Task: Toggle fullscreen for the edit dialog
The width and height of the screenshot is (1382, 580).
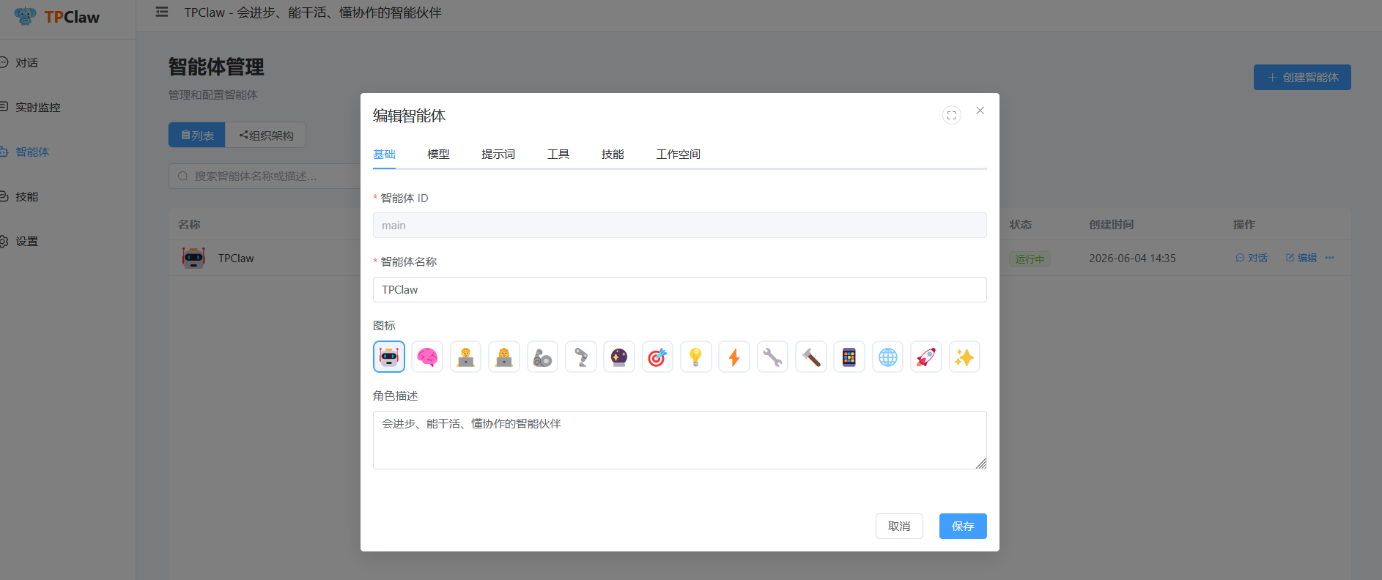Action: 951,115
